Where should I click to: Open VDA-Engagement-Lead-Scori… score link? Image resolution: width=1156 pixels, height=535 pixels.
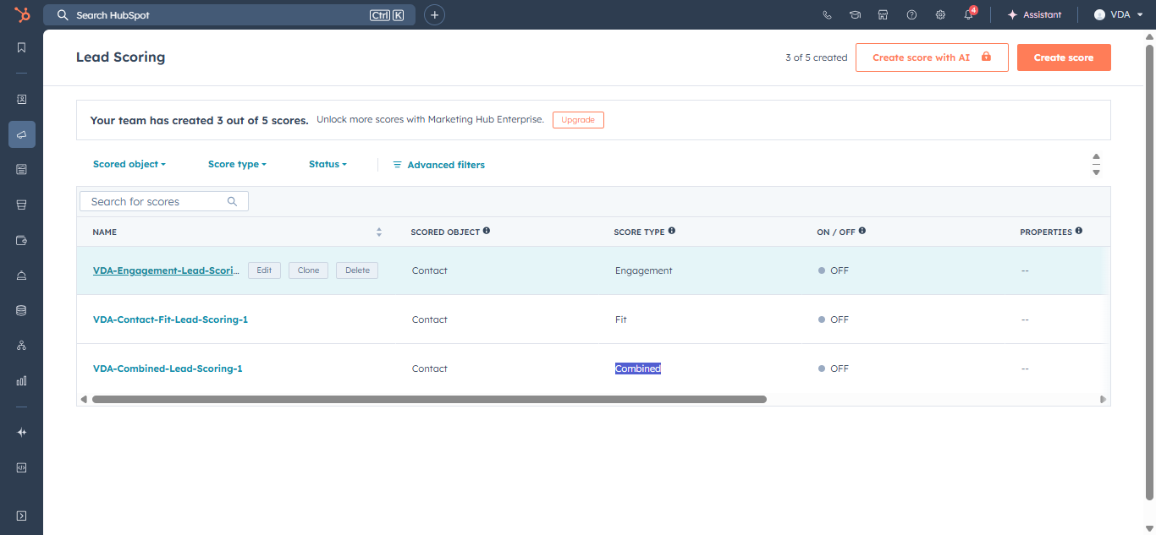point(166,270)
